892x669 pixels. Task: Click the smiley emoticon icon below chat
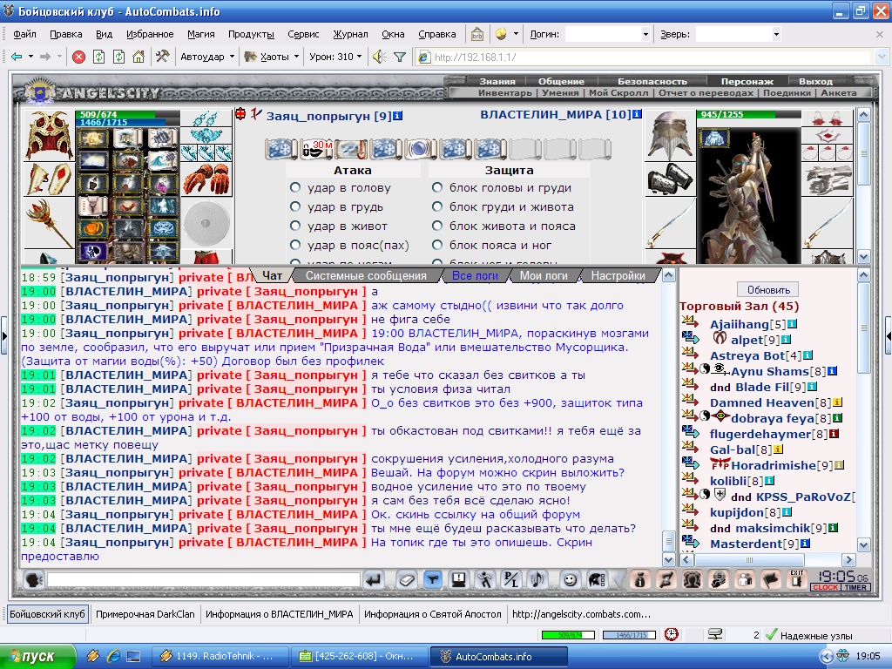[569, 579]
